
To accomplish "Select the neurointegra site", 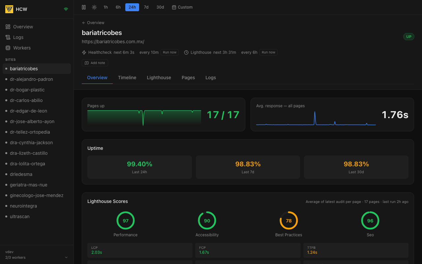I will pos(37,206).
